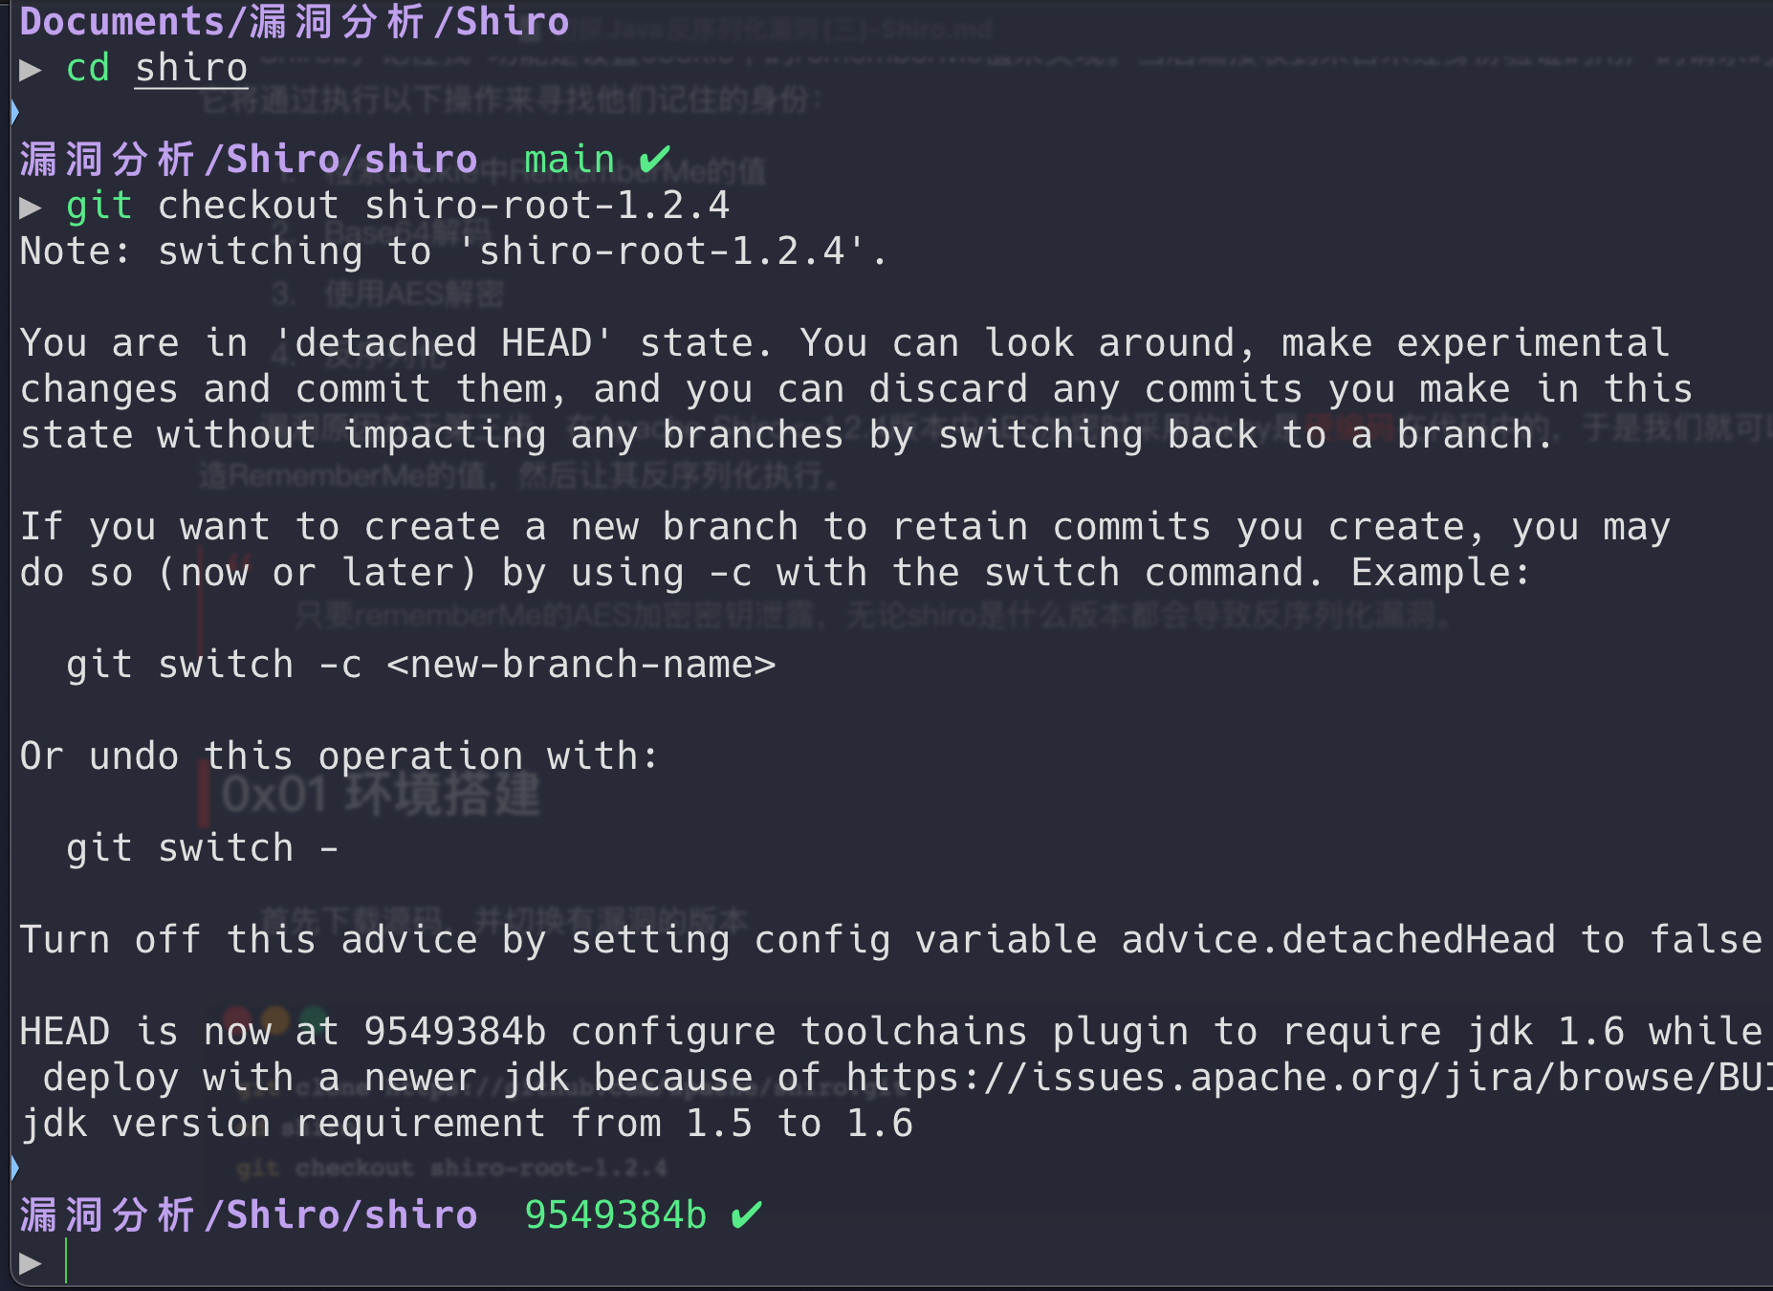Click the green check mark after the prompt's 9549384b
This screenshot has width=1773, height=1291.
tap(747, 1214)
